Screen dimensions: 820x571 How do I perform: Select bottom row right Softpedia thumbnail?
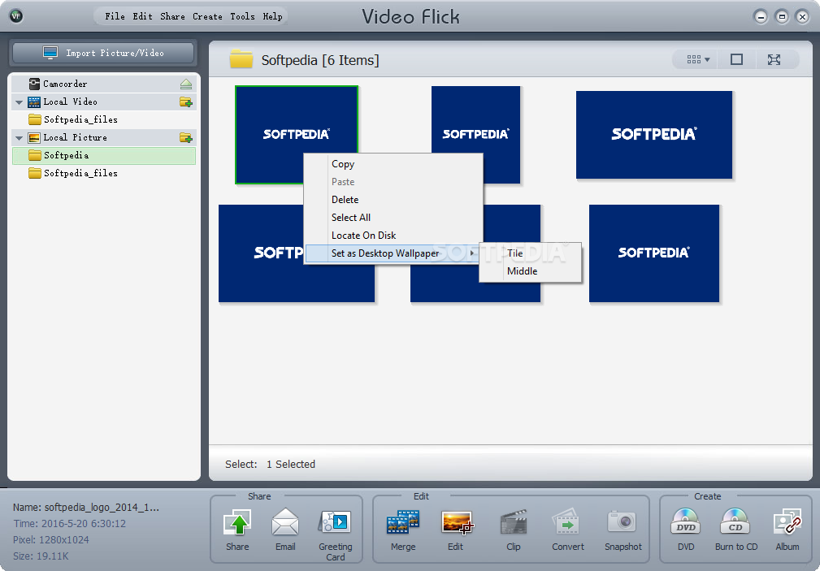653,253
